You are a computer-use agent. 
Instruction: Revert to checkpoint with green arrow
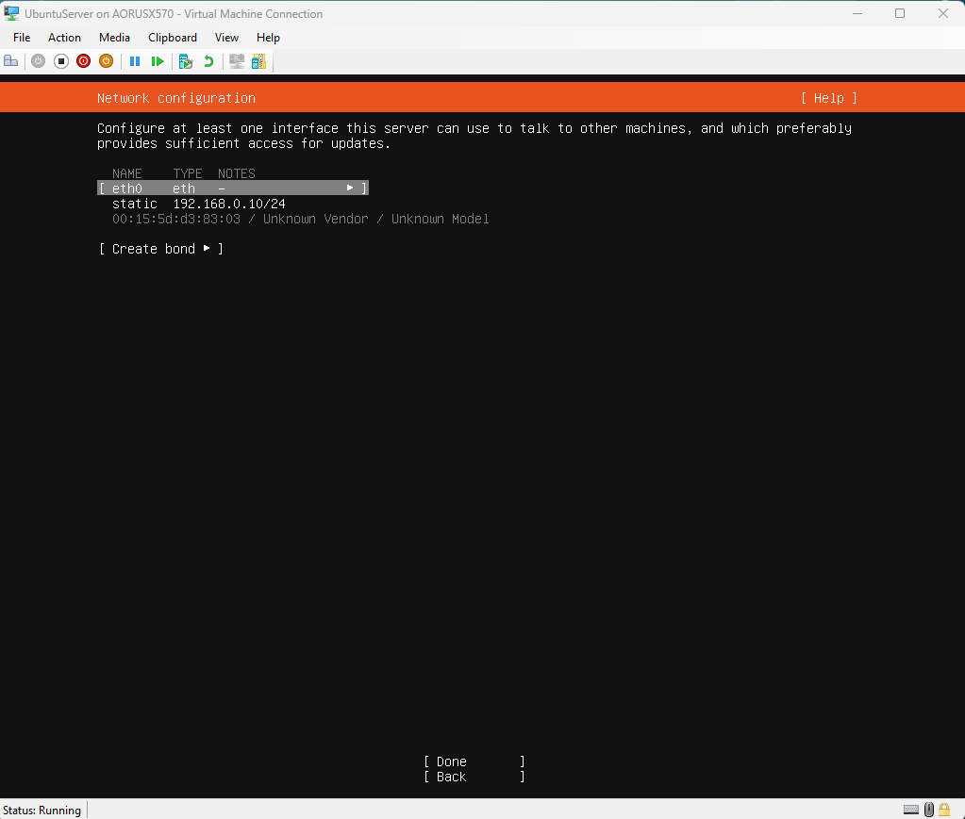pos(208,61)
